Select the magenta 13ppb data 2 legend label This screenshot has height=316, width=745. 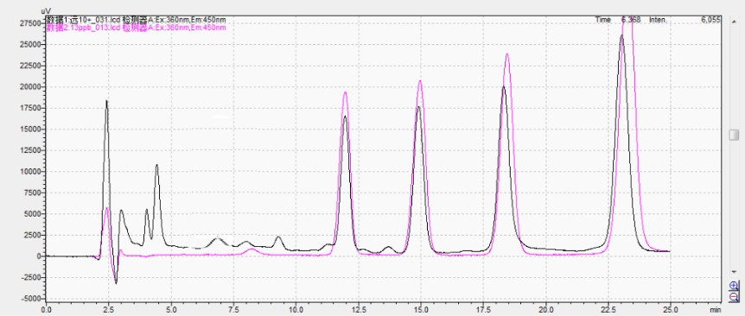pos(136,28)
